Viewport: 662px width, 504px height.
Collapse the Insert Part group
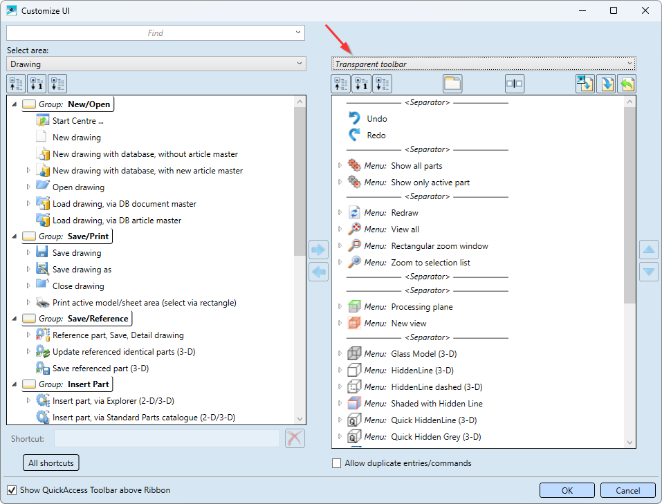(x=15, y=384)
